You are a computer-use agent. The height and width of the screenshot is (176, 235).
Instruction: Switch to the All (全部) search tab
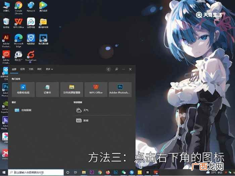(14, 69)
